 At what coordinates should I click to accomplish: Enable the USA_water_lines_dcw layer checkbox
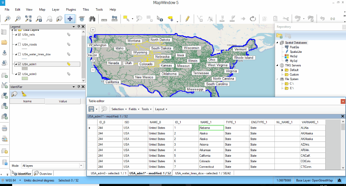pos(19,55)
